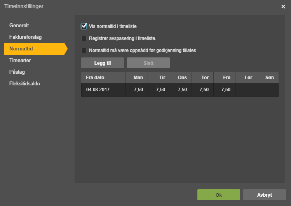This screenshot has width=291, height=206.
Task: Click the Slett button
Action: 148,63
